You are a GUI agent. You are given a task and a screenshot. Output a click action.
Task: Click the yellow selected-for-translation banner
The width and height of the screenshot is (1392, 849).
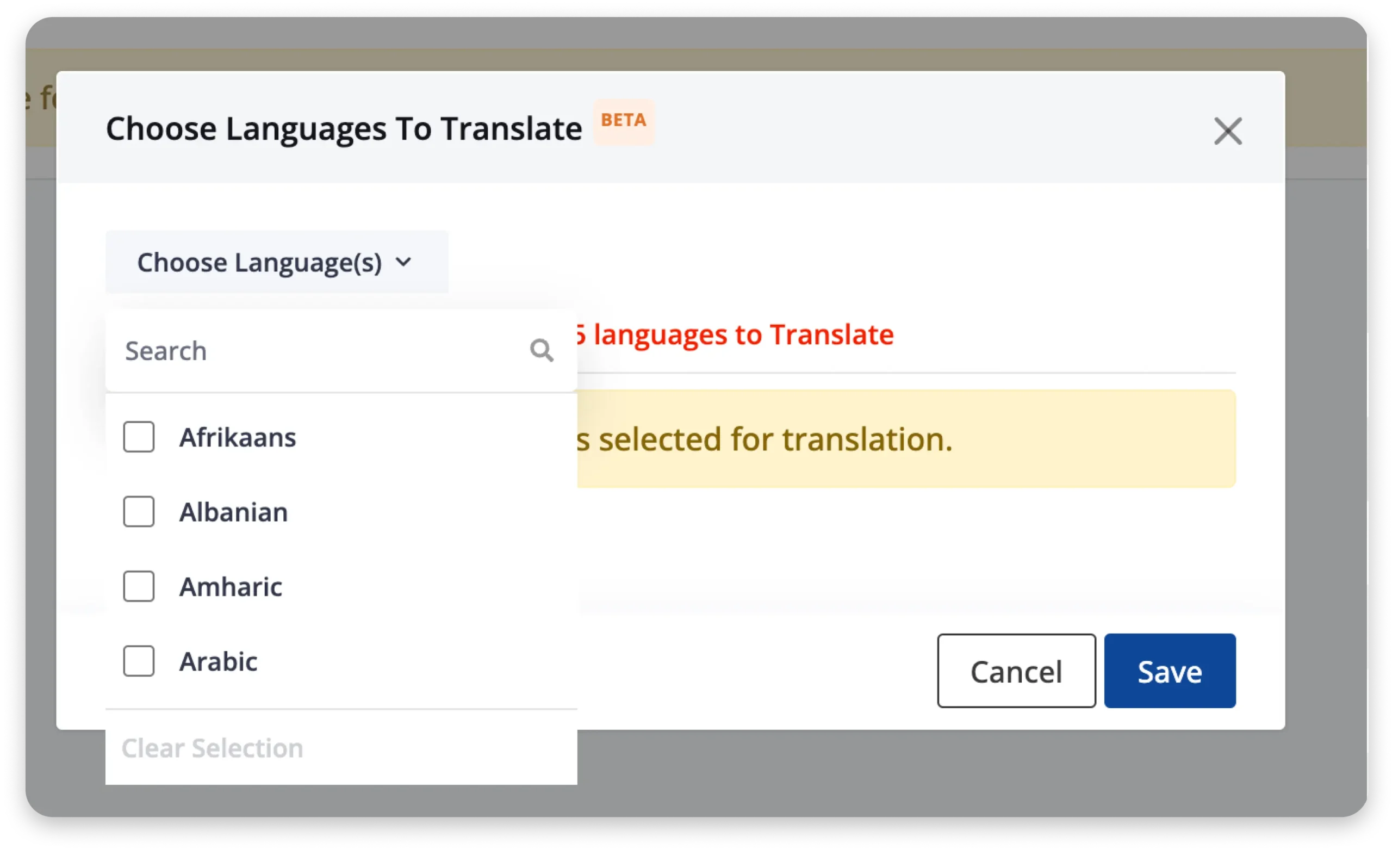tap(904, 439)
